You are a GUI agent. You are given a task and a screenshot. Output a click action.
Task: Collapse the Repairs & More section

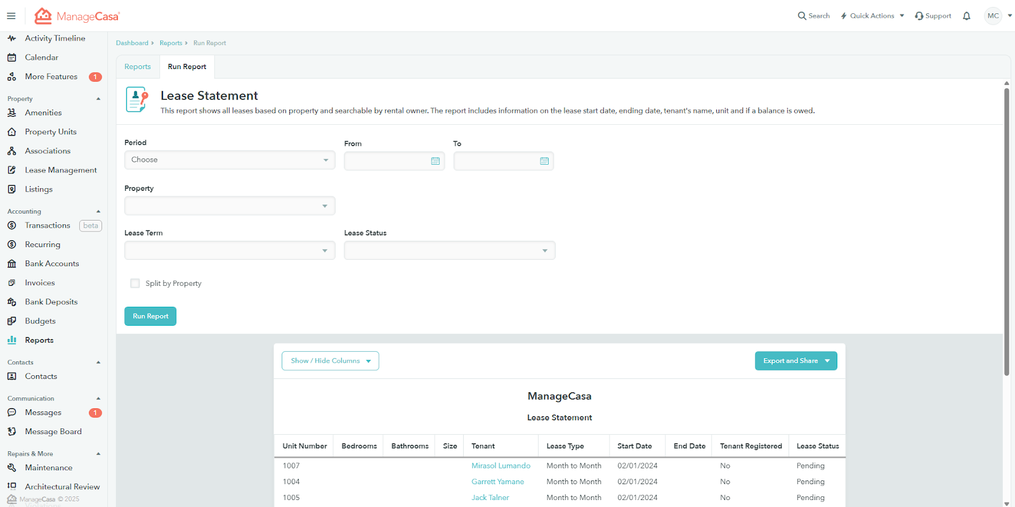98,454
